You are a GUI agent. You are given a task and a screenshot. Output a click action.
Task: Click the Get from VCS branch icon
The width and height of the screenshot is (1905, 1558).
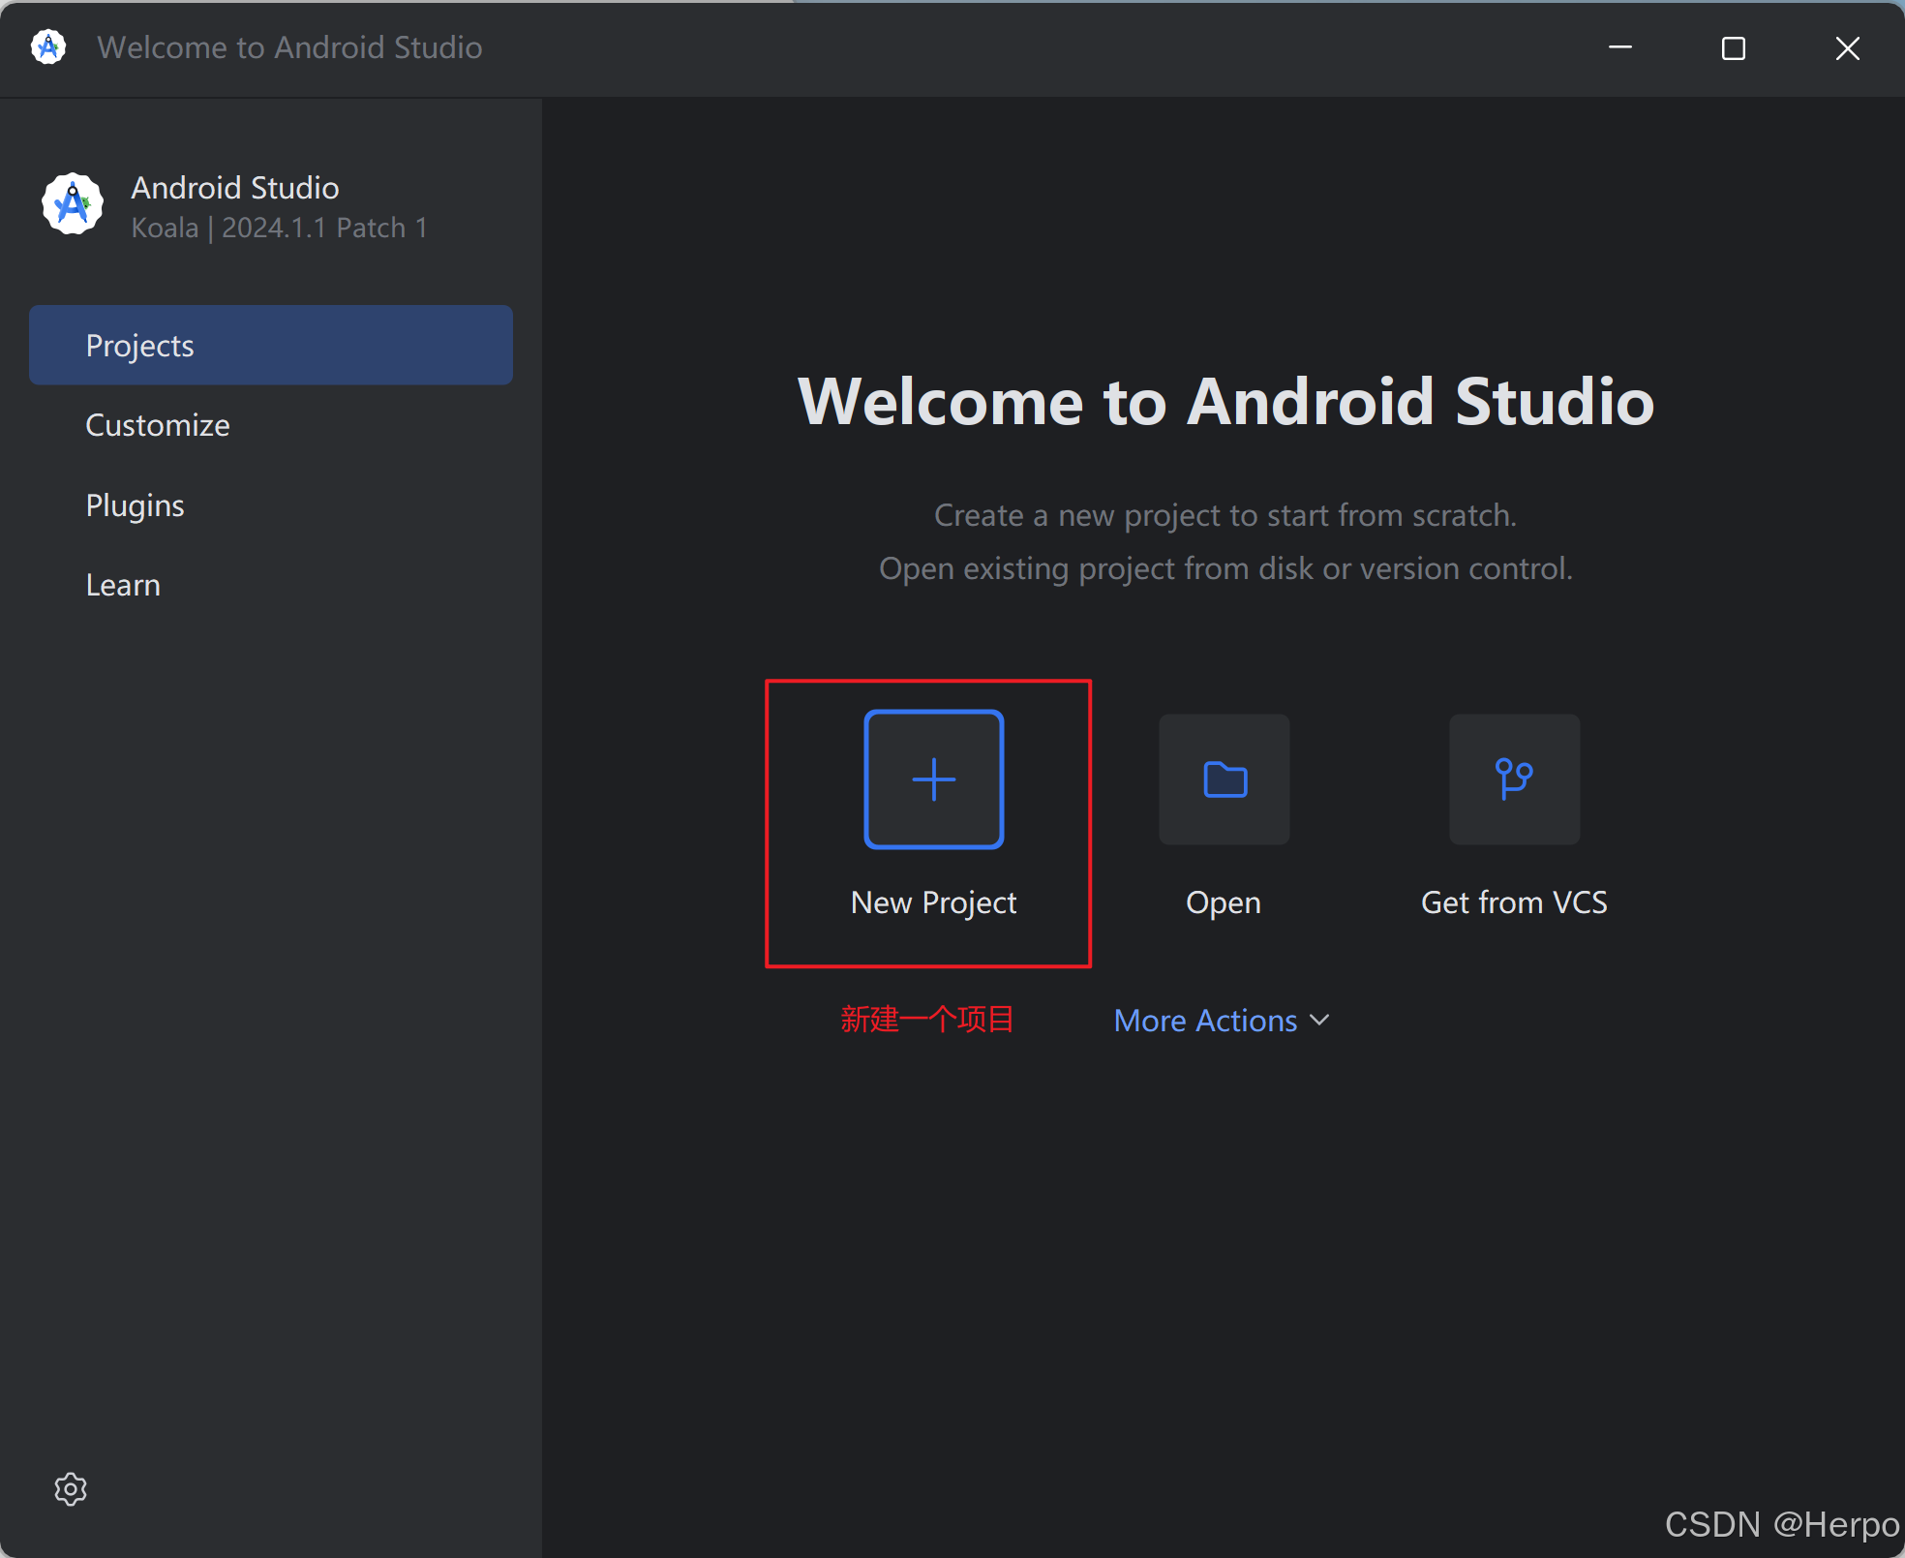point(1514,779)
